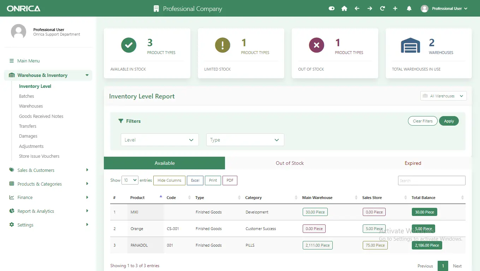This screenshot has width=480, height=271.
Task: Click the table Search field
Action: point(432,180)
